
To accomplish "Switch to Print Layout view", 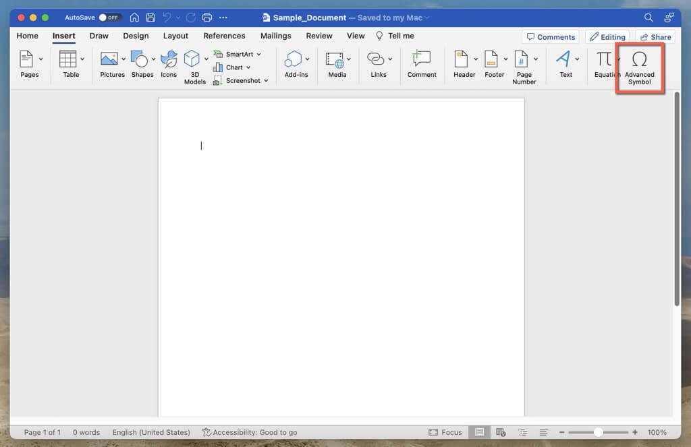I will coord(479,432).
